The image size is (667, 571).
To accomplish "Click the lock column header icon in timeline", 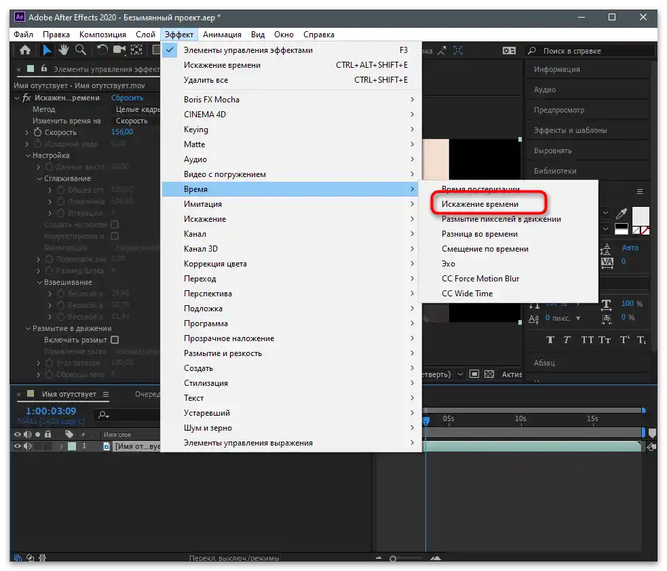I will 47,434.
